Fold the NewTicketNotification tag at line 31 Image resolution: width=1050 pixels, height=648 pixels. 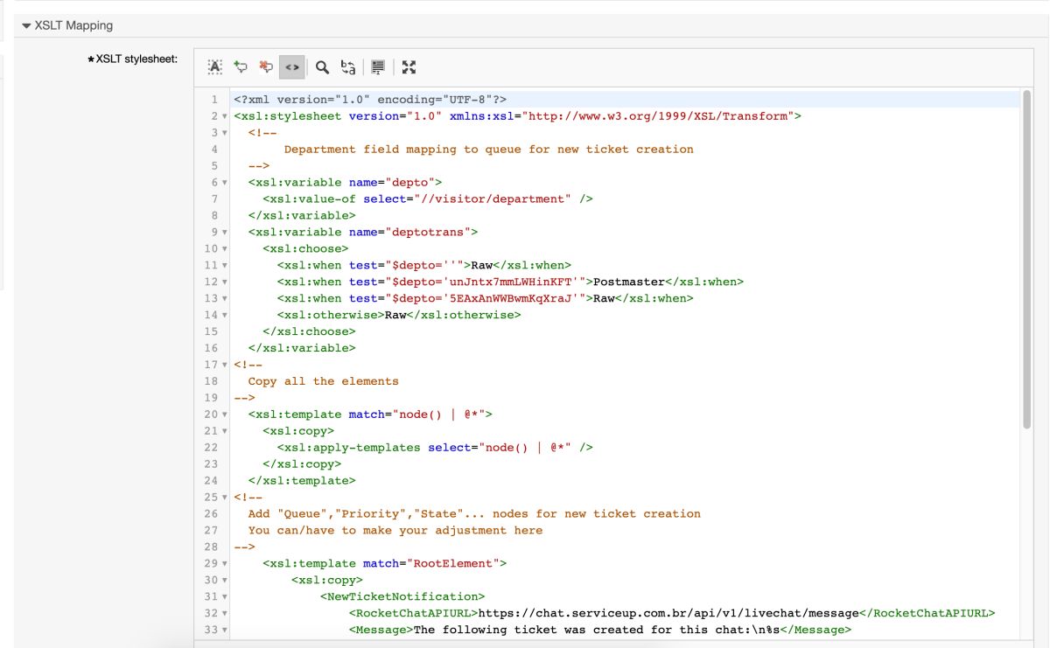coord(224,597)
